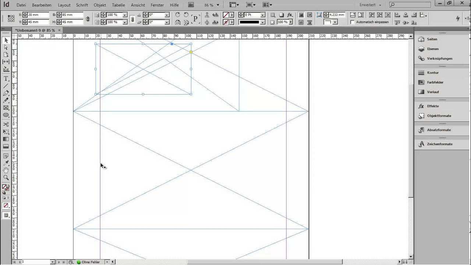Open the zoom level 86 % dropdown

click(218, 5)
